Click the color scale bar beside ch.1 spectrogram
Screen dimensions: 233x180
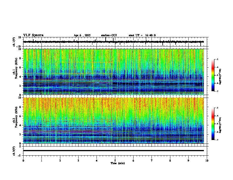tap(213, 75)
